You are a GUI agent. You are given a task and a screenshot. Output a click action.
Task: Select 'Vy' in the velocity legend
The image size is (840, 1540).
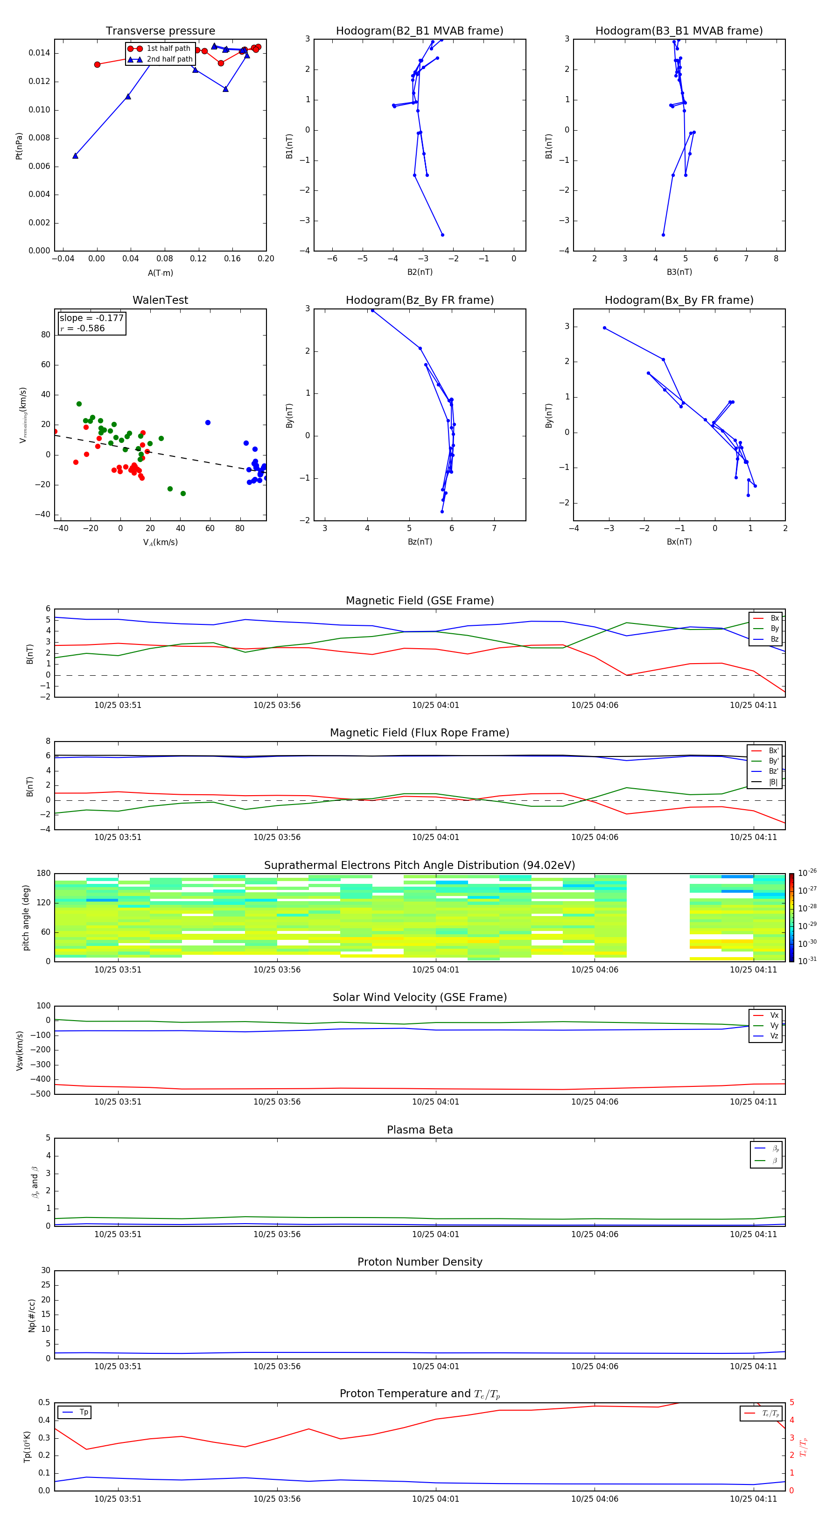tap(766, 1025)
